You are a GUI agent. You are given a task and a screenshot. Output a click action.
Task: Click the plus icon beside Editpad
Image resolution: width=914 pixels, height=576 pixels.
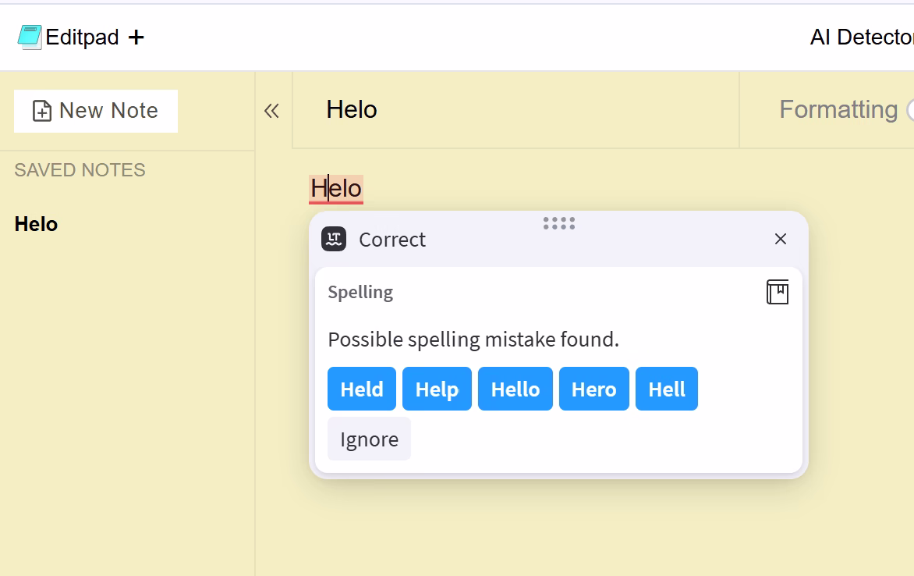point(136,37)
